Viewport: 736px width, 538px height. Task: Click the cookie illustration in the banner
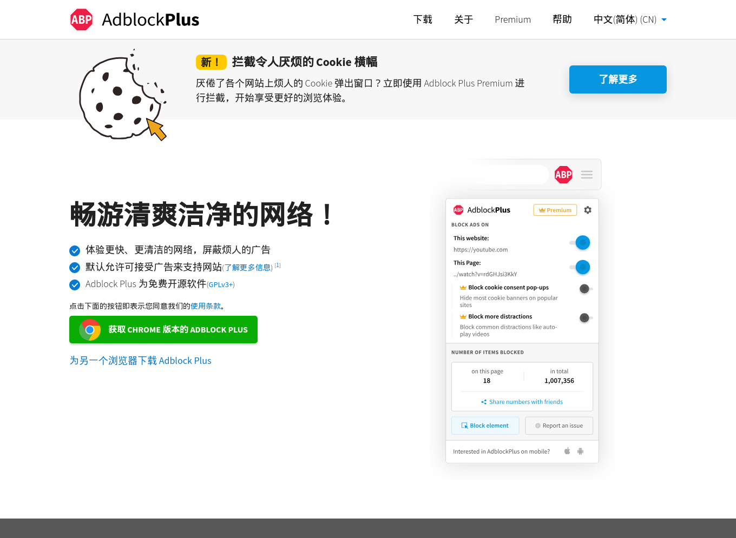123,95
